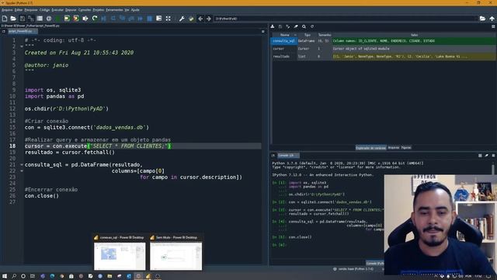Open working directory path combo box
Viewport: 497px width, 280px height.
pyautogui.click(x=346, y=19)
